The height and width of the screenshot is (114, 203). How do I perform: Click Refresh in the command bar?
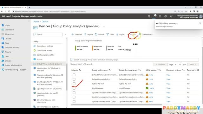(x=100, y=35)
